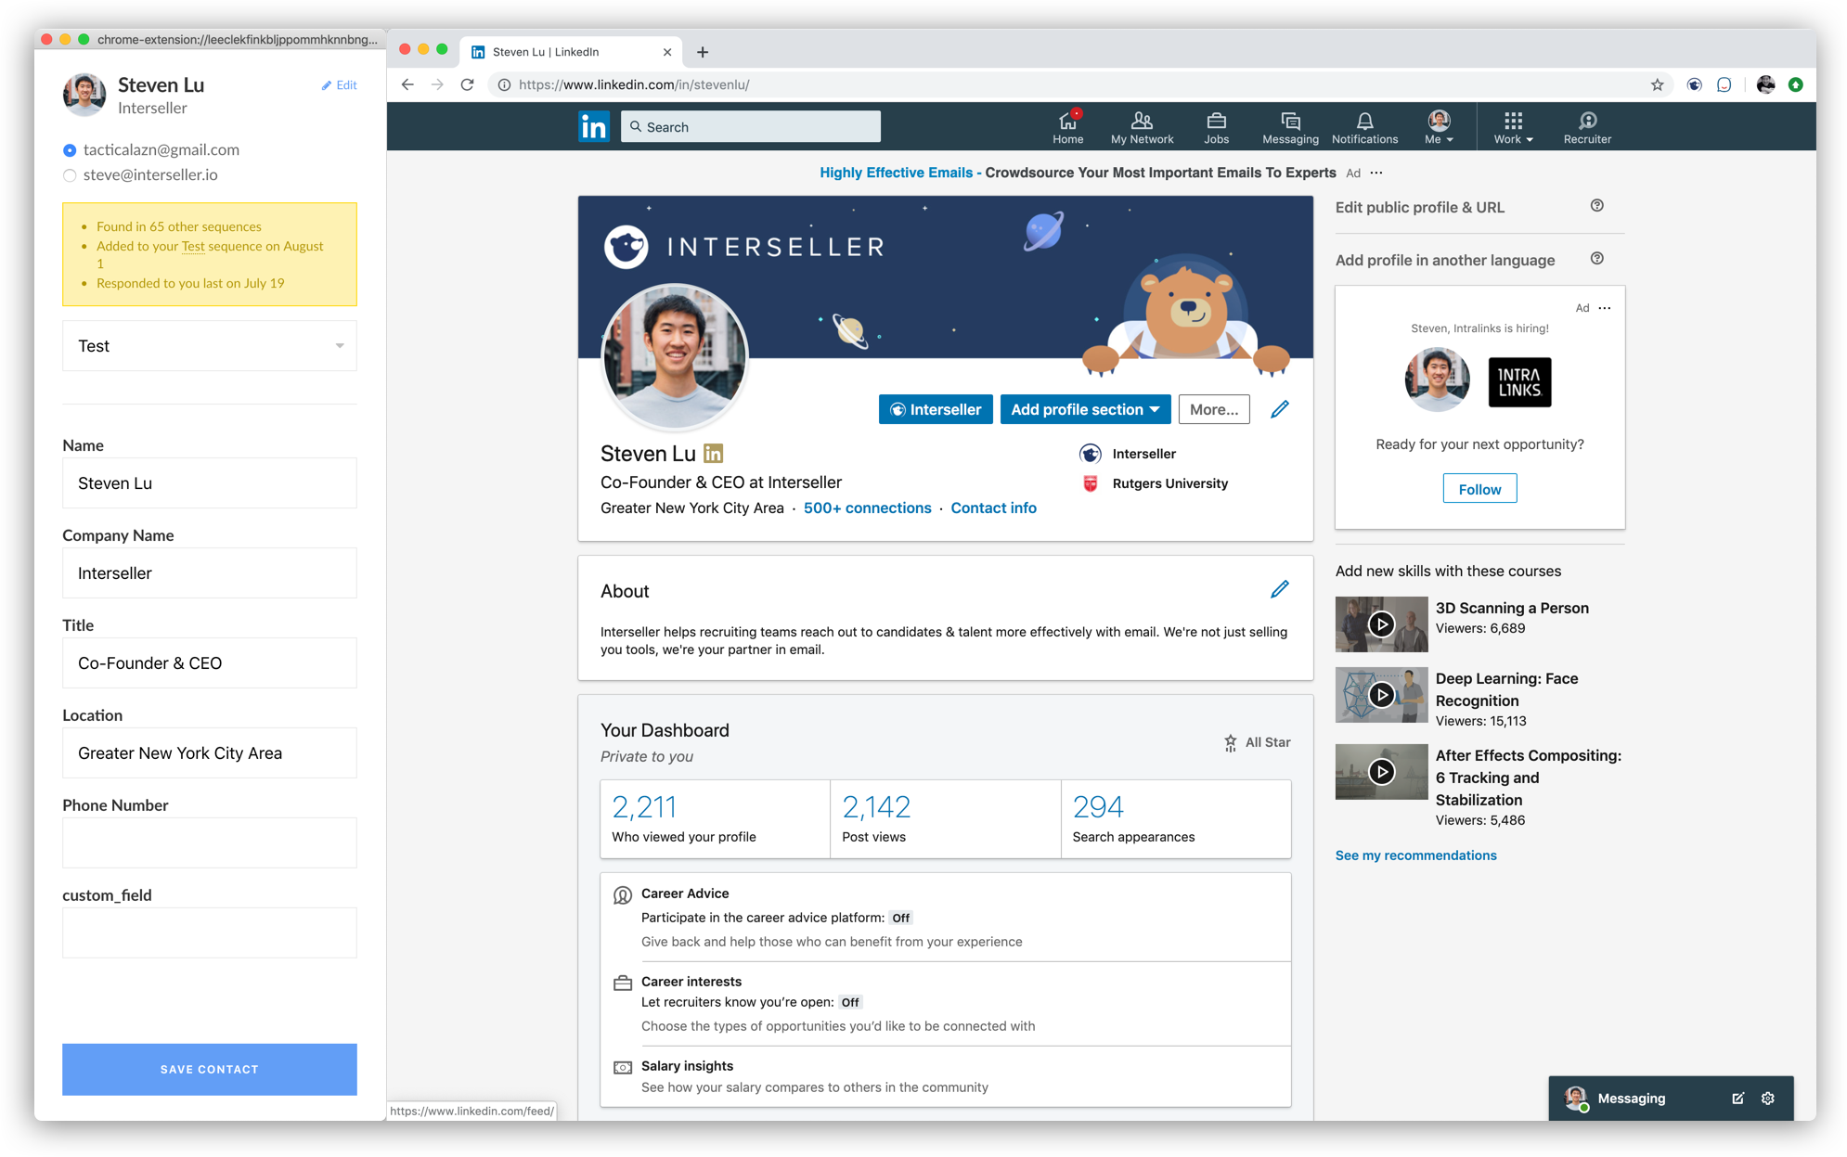Image resolution: width=1847 pixels, height=1157 pixels.
Task: Click the Test sequence link in yellow note
Action: tap(193, 246)
